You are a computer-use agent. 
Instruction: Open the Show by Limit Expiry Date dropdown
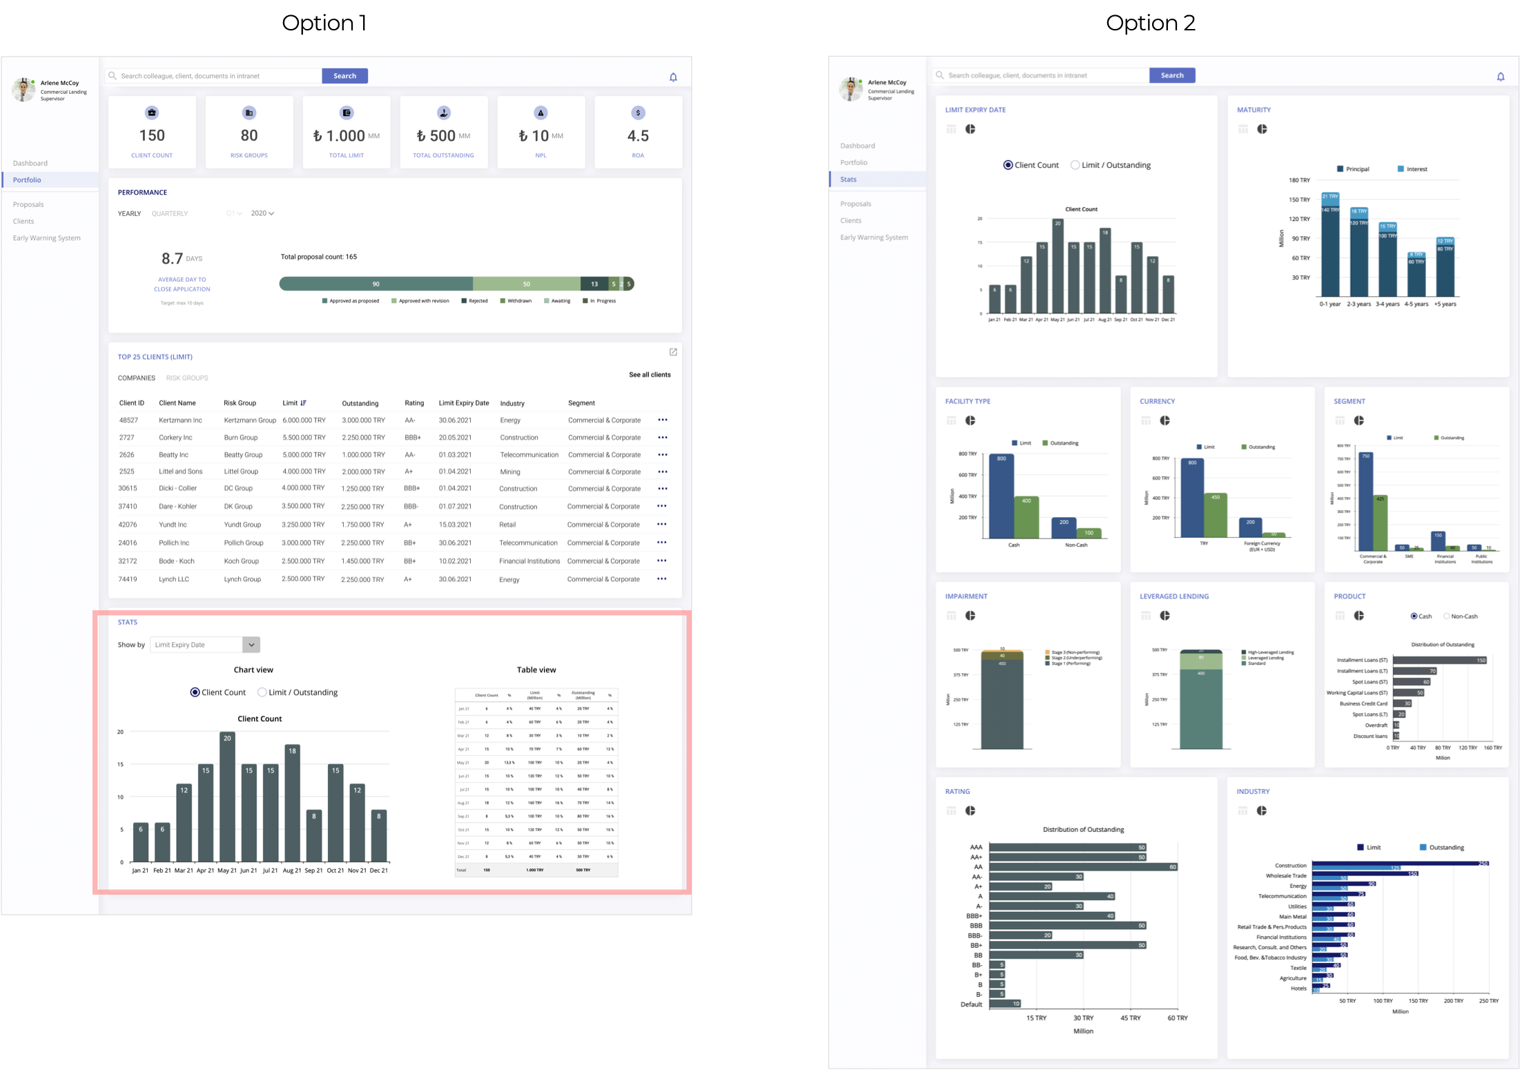pos(205,645)
